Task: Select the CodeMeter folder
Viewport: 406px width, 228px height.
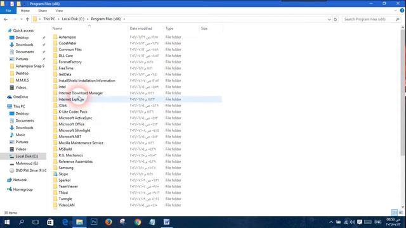Action: click(68, 43)
